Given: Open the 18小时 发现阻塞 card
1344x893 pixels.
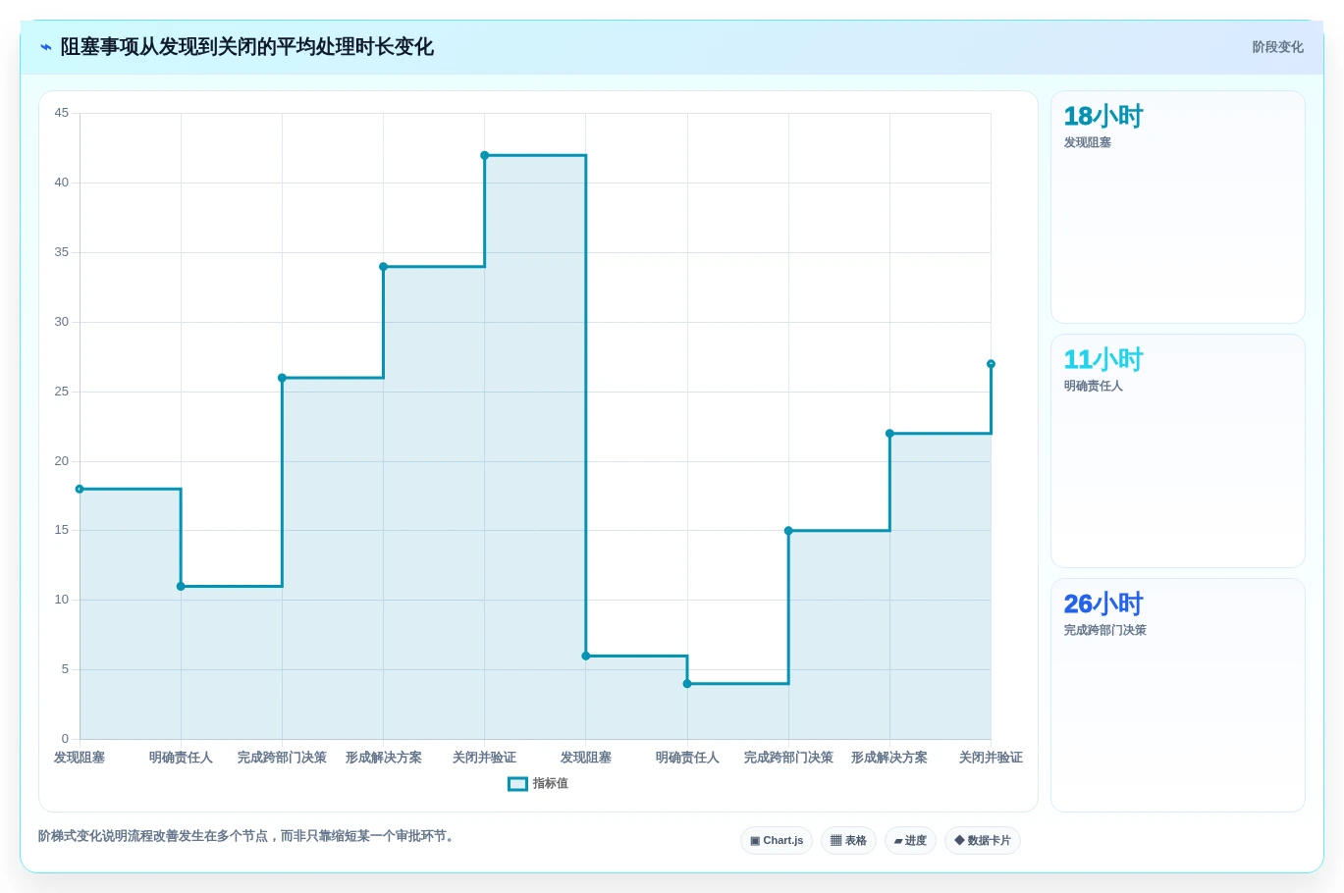Looking at the screenshot, I should click(x=1178, y=207).
